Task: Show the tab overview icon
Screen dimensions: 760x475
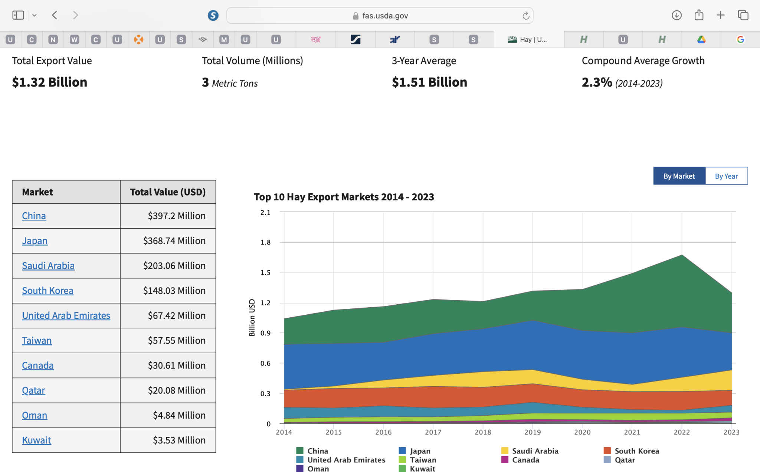Action: click(x=743, y=15)
